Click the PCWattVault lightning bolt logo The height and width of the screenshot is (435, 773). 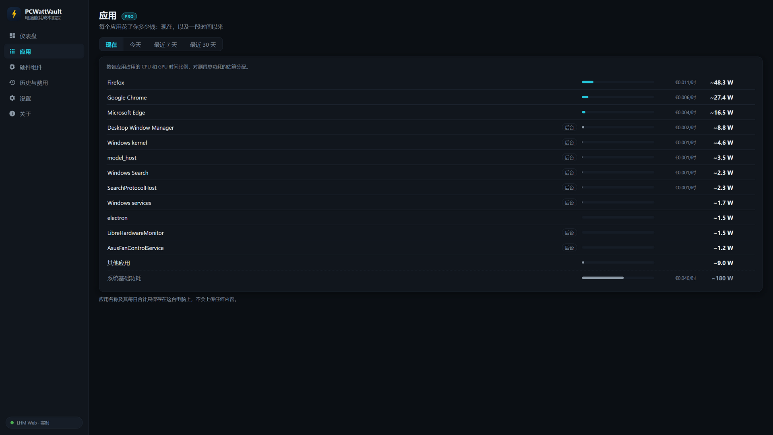(14, 14)
